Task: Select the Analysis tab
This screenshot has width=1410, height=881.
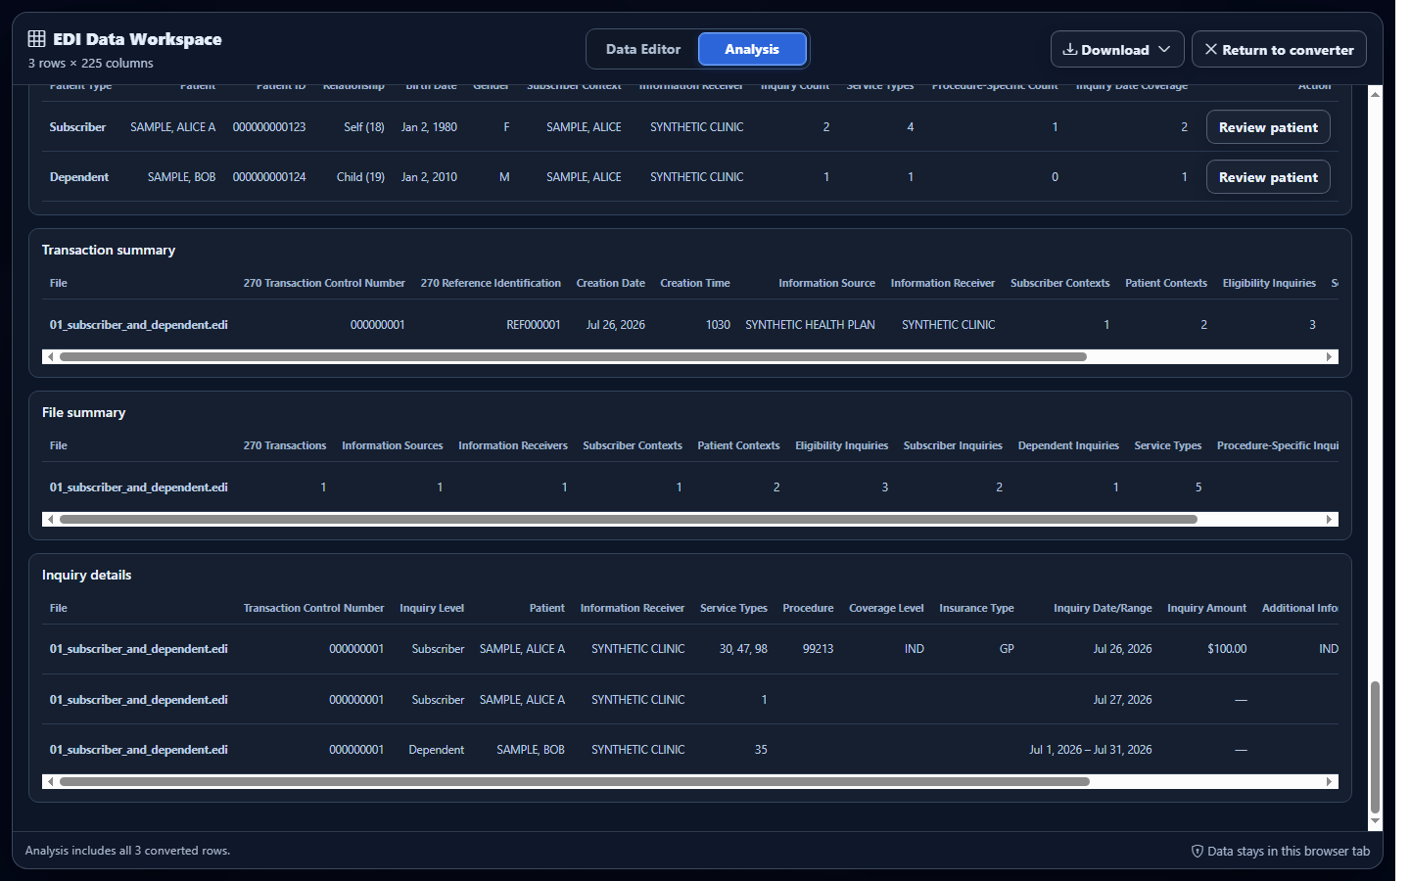Action: 752,49
